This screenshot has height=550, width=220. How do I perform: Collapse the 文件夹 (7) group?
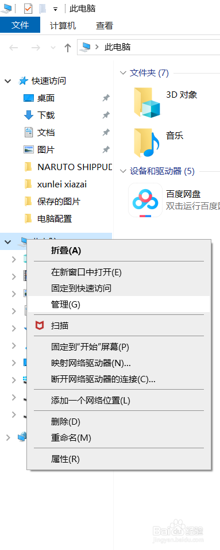(123, 72)
